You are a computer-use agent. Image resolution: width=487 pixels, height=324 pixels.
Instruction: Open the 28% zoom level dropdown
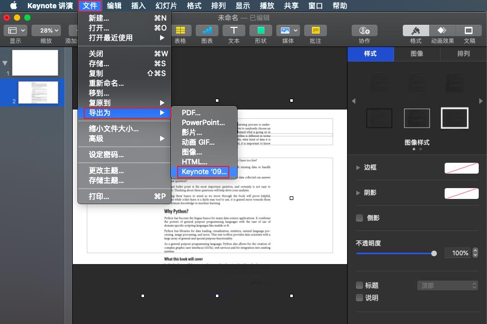46,30
